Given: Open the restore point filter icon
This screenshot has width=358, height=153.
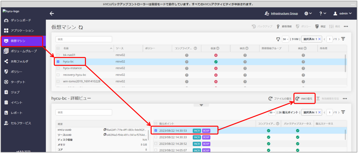Looking at the screenshot, I should (x=343, y=112).
